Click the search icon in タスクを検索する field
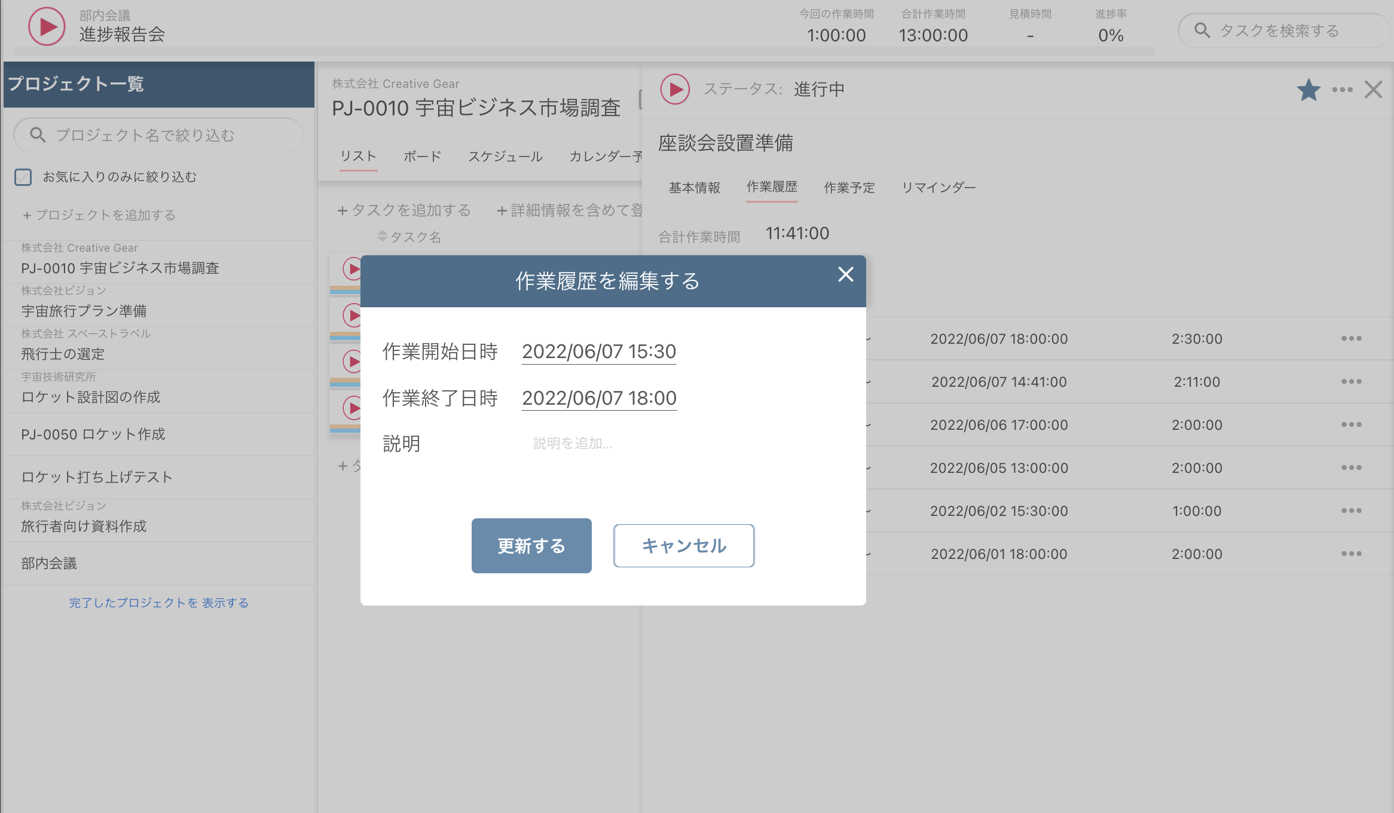Screen dimensions: 1394x813 coord(1203,29)
